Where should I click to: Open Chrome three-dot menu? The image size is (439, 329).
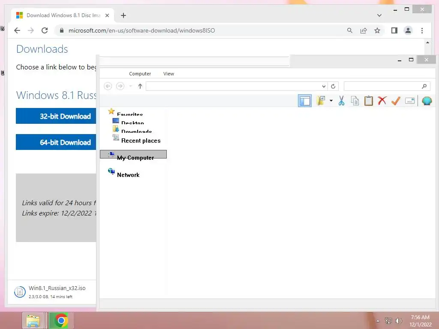[x=422, y=30]
